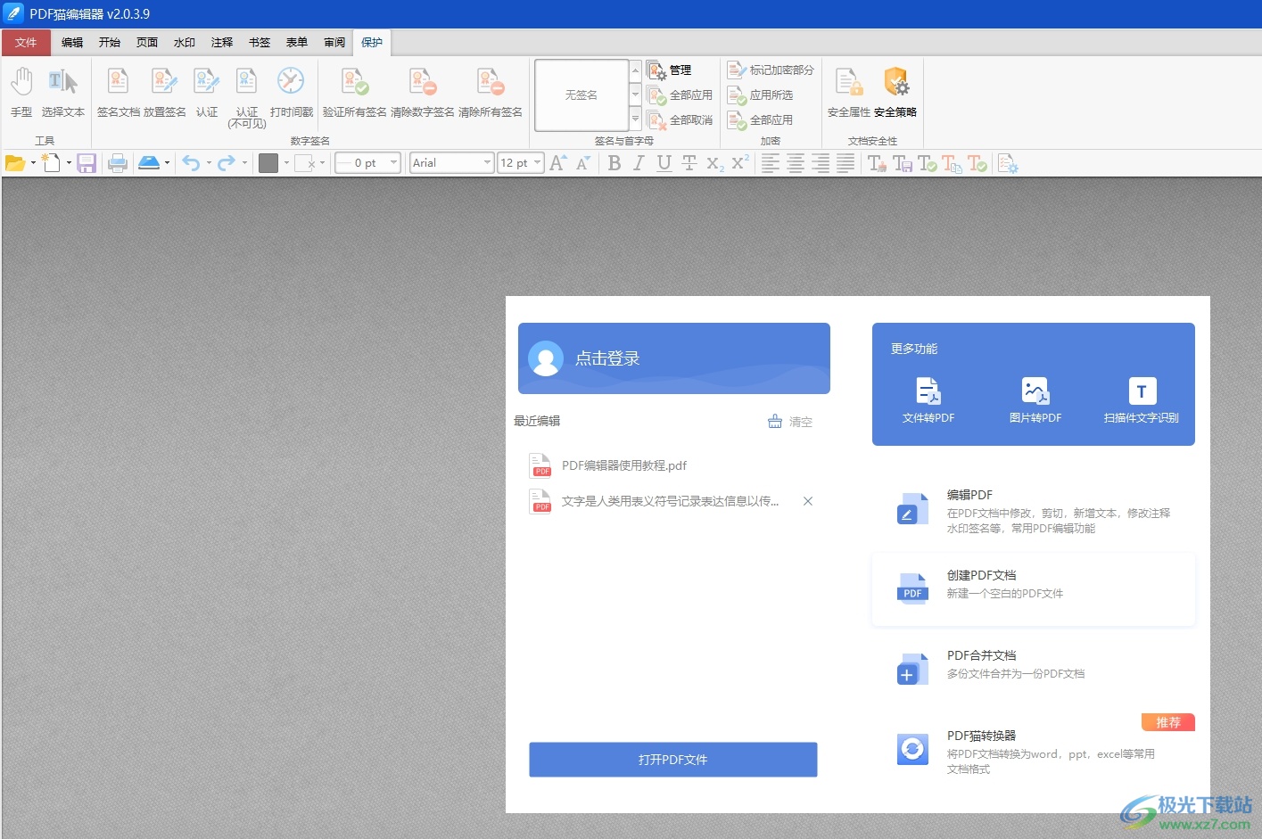Expand the signature gallery more arrow
The height and width of the screenshot is (839, 1262).
click(x=635, y=119)
